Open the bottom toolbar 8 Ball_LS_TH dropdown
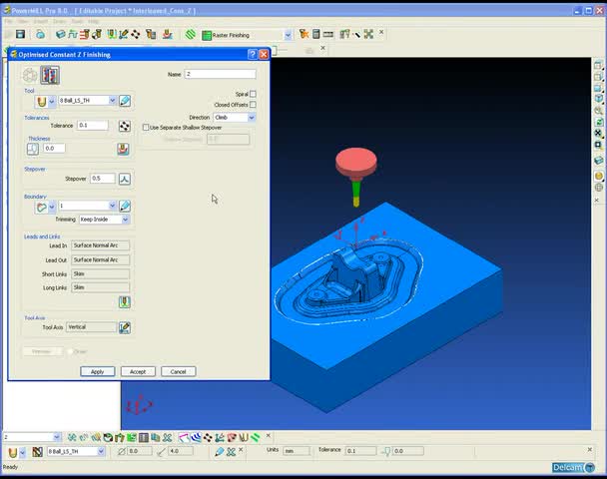Viewport: 607px width, 479px height. point(101,451)
